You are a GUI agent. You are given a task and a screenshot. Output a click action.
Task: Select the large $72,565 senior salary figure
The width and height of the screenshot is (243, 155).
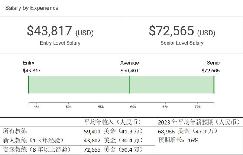172,31
